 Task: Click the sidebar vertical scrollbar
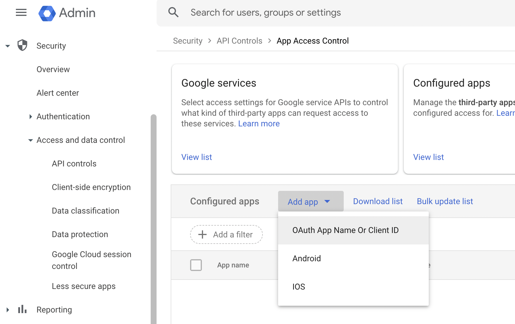pos(153,219)
